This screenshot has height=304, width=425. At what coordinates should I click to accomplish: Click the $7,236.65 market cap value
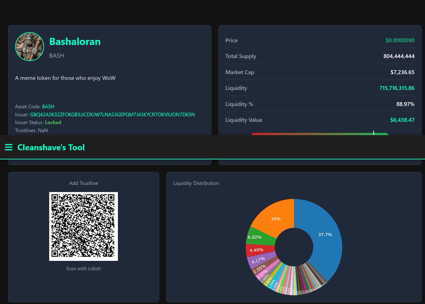pyautogui.click(x=403, y=72)
